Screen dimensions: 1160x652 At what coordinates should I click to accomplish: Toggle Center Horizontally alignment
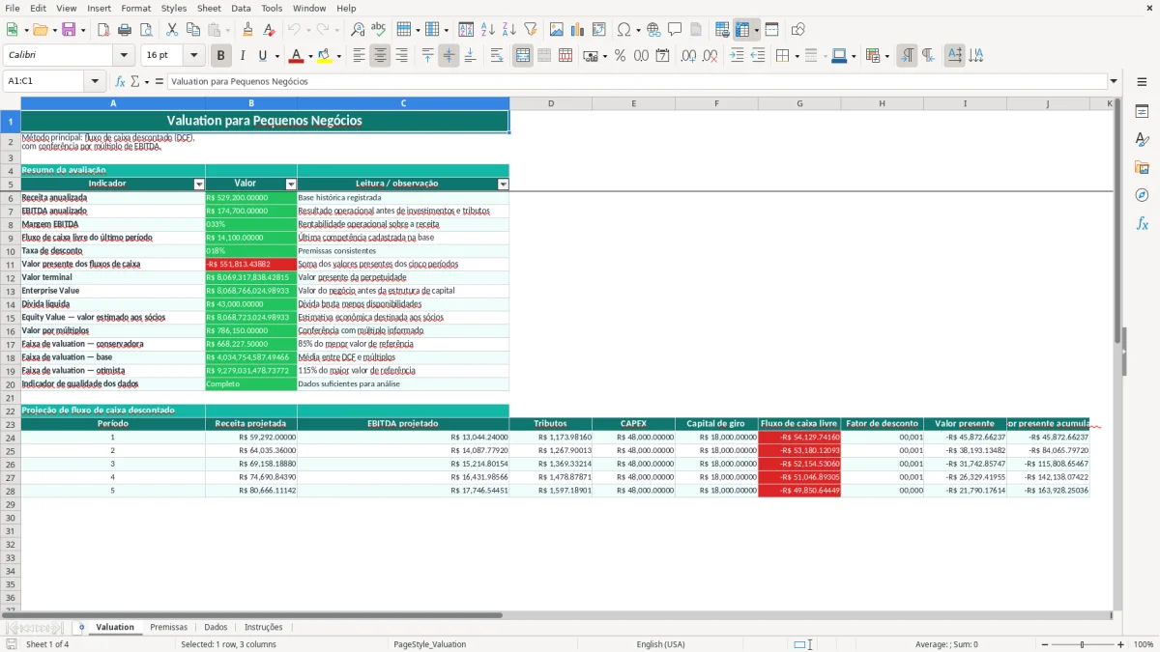point(380,56)
